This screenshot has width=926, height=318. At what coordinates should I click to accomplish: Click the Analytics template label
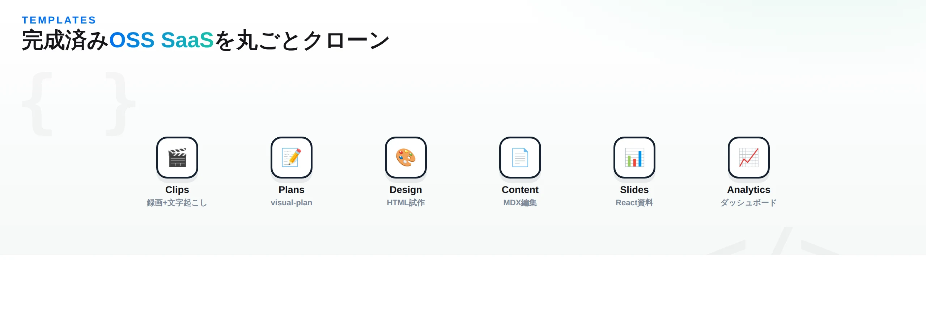pos(749,190)
